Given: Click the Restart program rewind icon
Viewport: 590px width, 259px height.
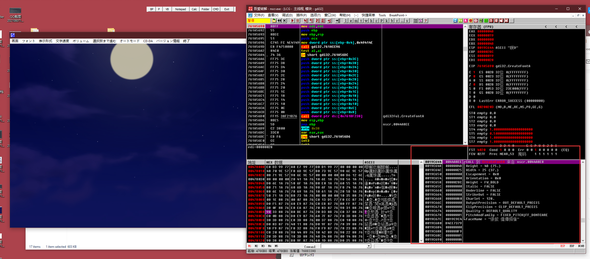Looking at the screenshot, I should (280, 20).
